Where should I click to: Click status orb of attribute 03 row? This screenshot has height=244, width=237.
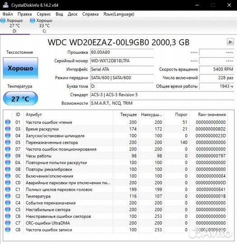(8, 129)
